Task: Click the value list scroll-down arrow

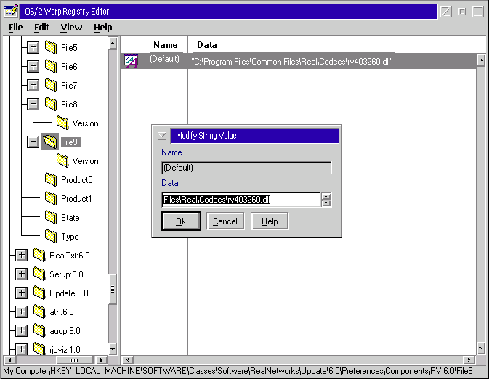Action: (x=481, y=349)
